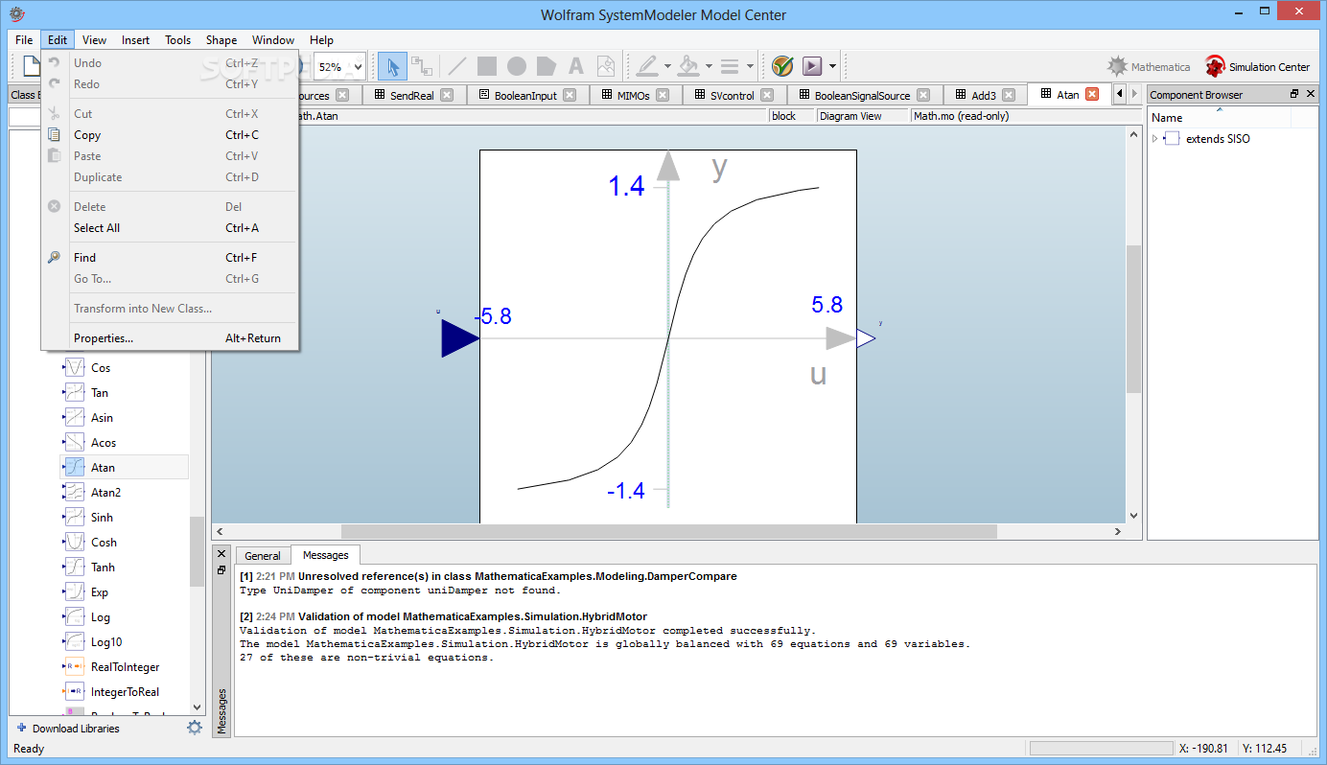Open the Insert menu
Viewport: 1327px width, 765px height.
tap(135, 40)
